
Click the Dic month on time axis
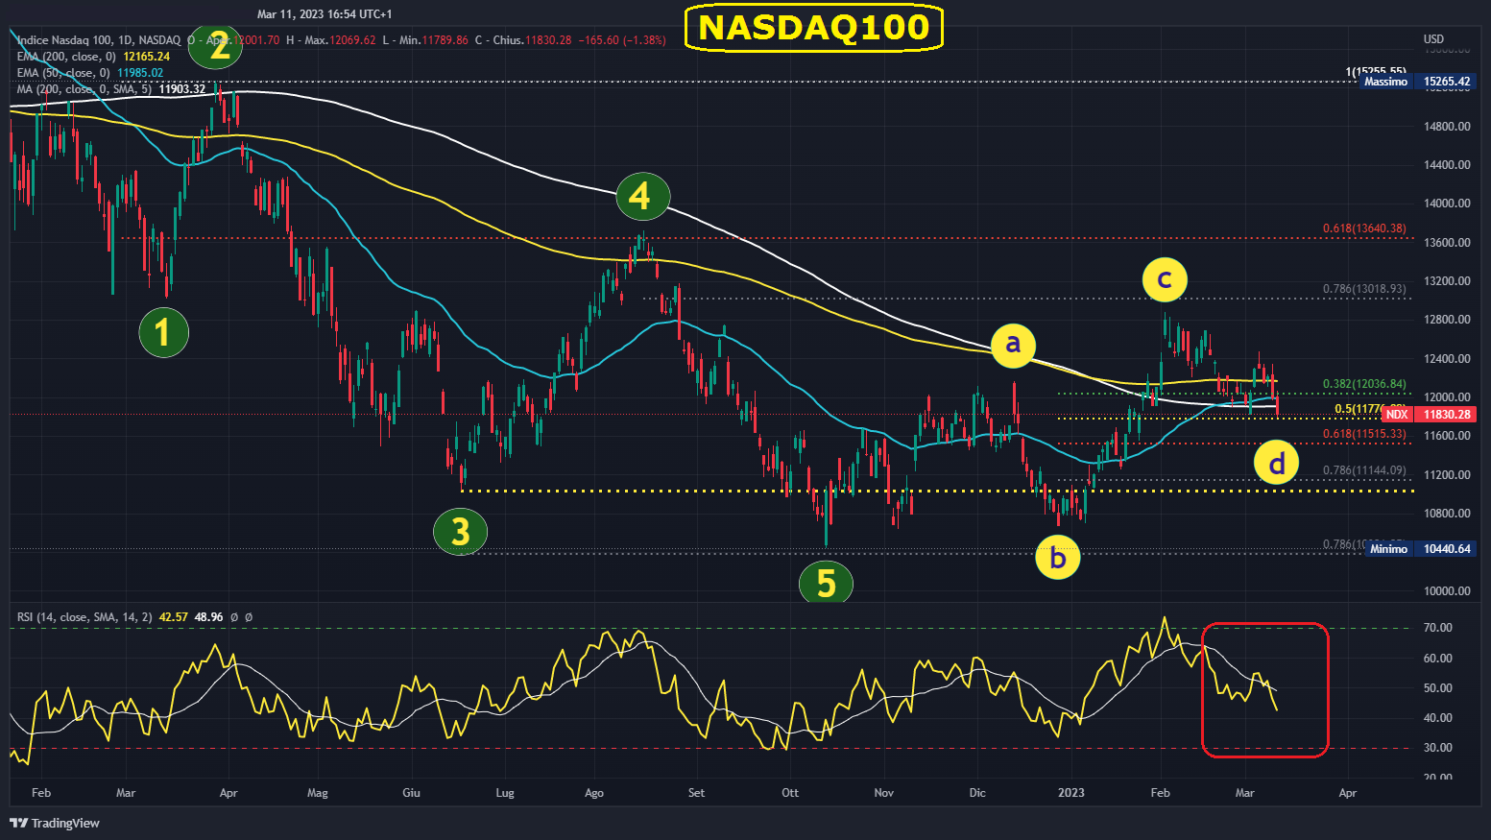click(977, 793)
